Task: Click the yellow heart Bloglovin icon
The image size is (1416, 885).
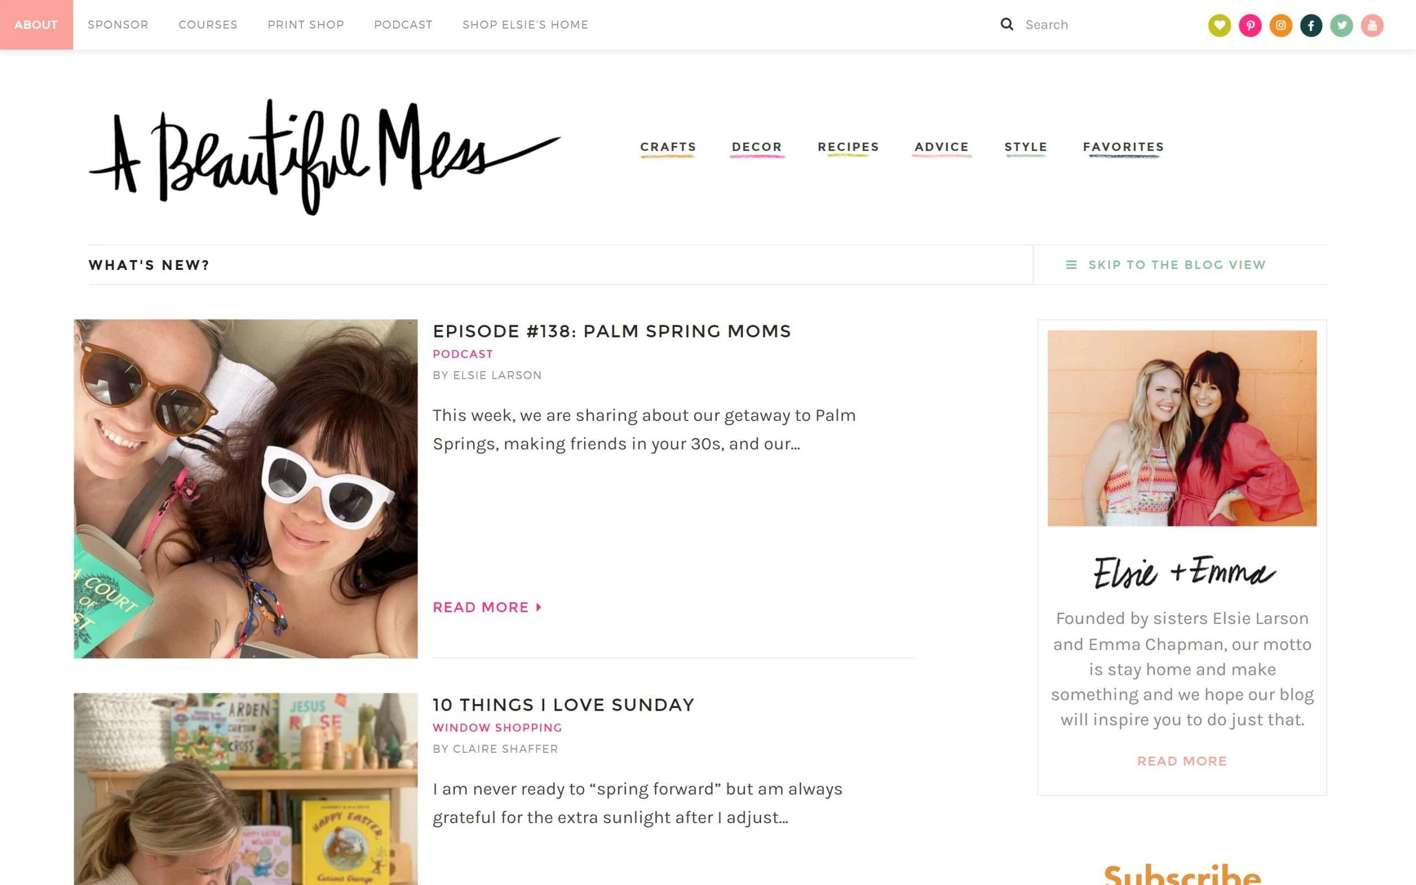Action: click(1220, 25)
